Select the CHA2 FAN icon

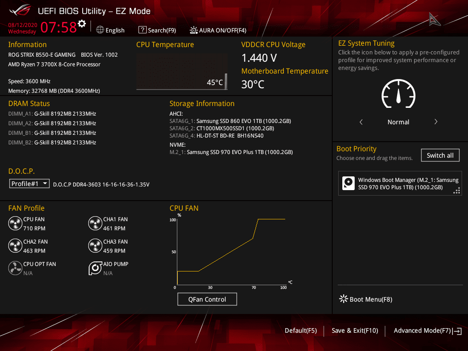15,246
